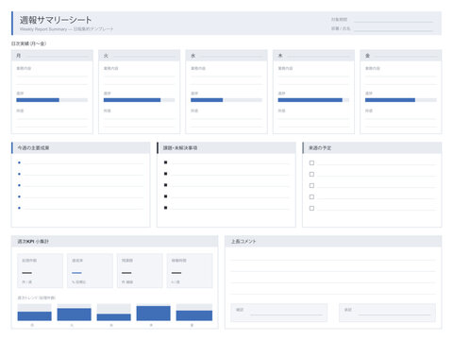The width and height of the screenshot is (453, 340).
Task: Click the 木 day card header
Action: coord(313,56)
